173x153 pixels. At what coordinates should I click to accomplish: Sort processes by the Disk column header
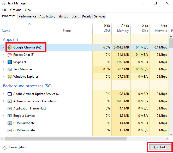[x=140, y=28]
